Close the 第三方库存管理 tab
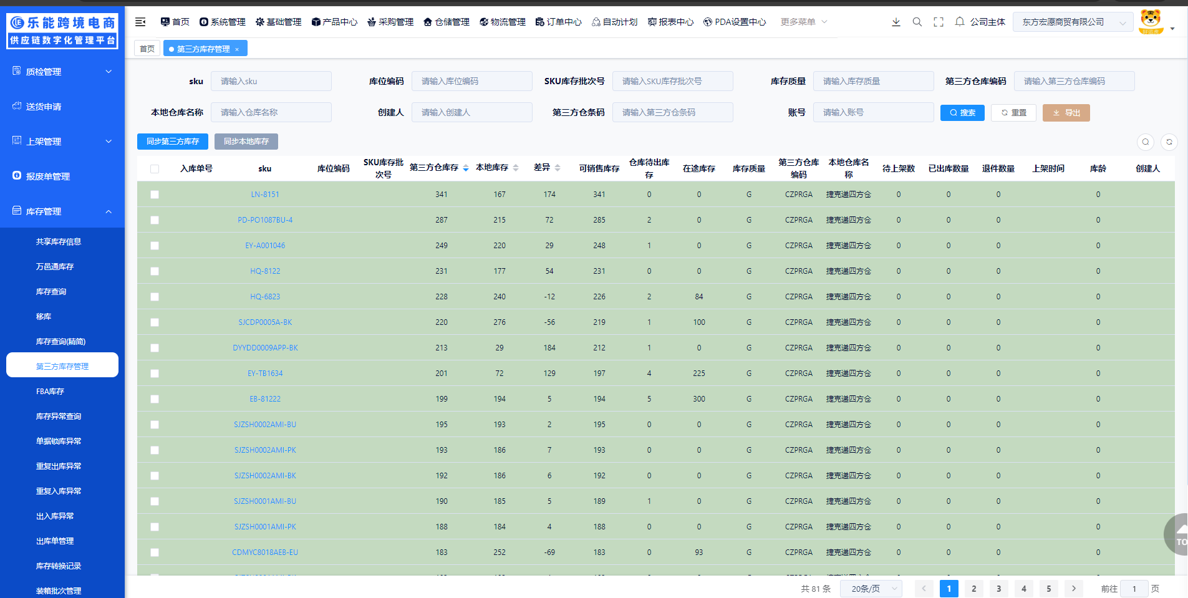1188x598 pixels. click(237, 49)
